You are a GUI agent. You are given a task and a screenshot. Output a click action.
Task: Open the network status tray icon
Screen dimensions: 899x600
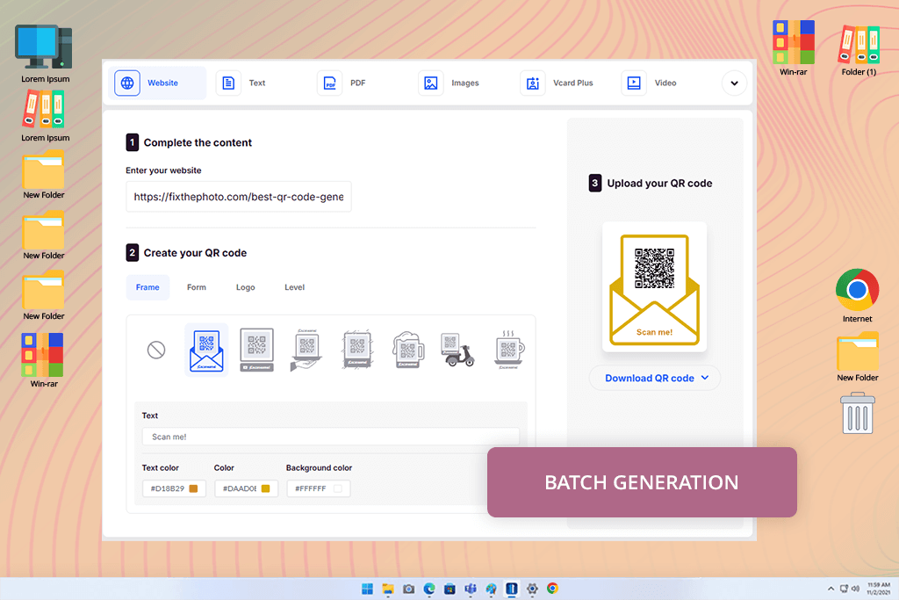click(x=844, y=589)
